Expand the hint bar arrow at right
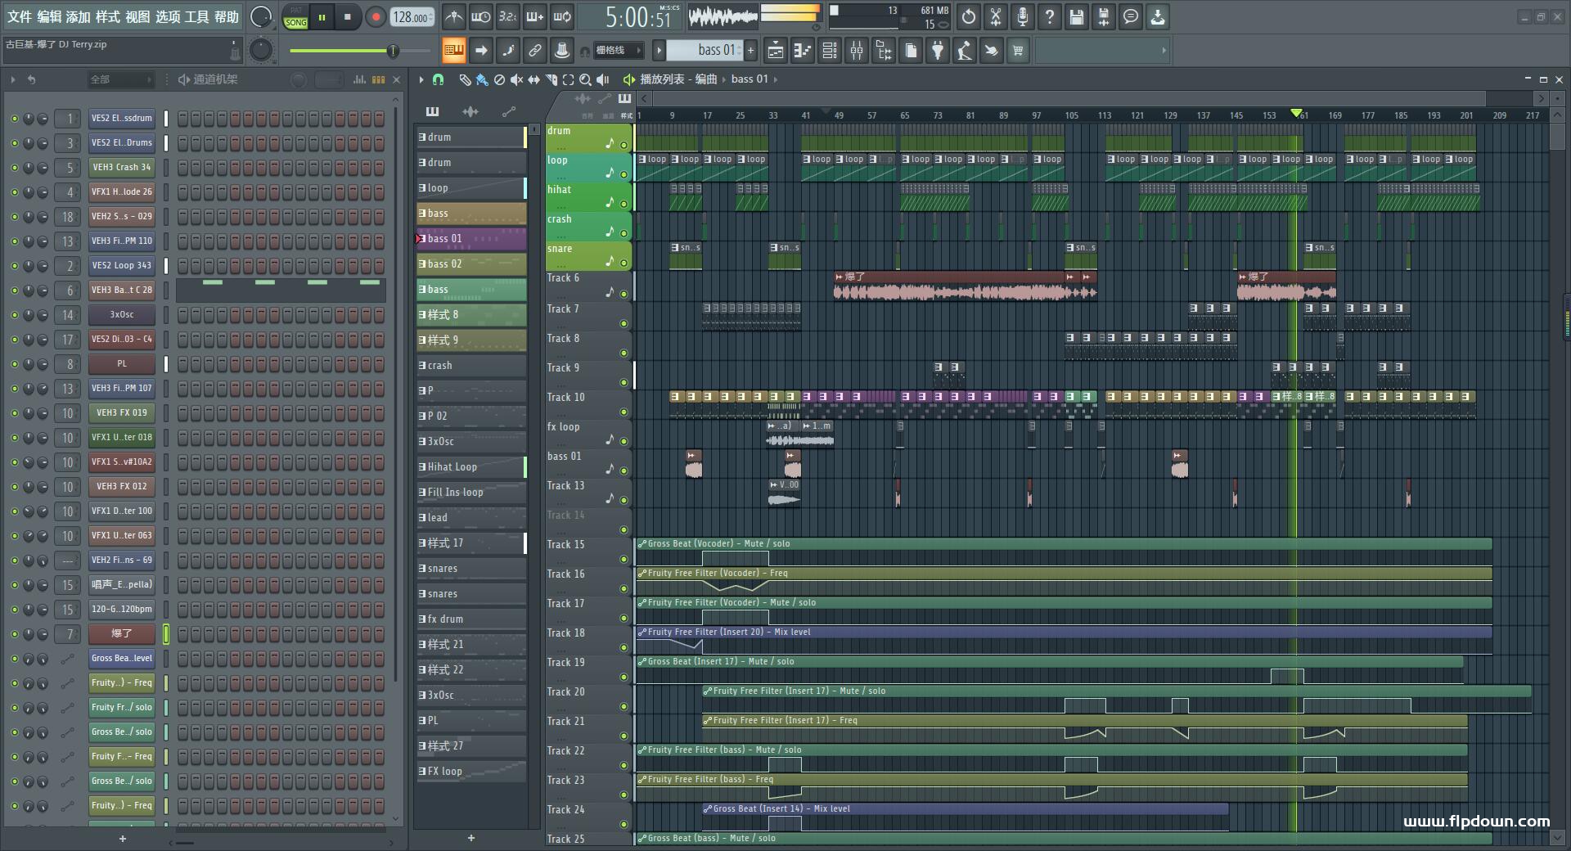Image resolution: width=1571 pixels, height=851 pixels. [1164, 51]
